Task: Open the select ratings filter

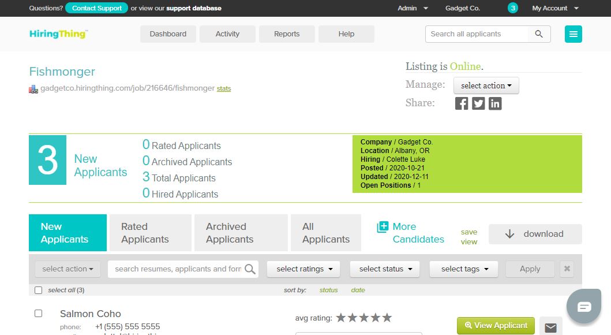Action: pyautogui.click(x=303, y=269)
